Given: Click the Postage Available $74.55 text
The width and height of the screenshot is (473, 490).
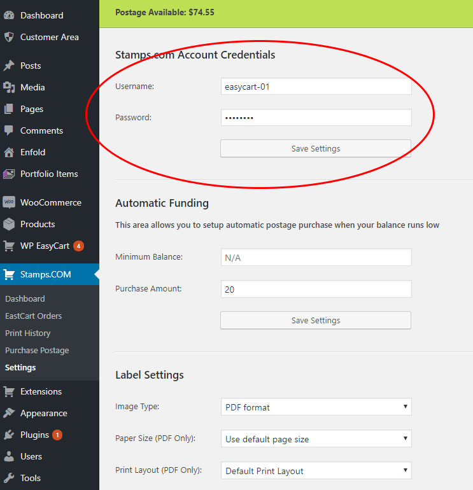Looking at the screenshot, I should coord(165,13).
